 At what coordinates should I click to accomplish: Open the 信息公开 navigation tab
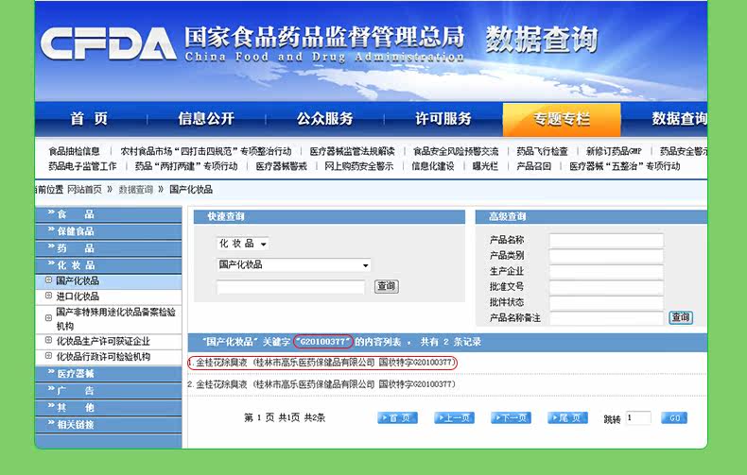(206, 118)
